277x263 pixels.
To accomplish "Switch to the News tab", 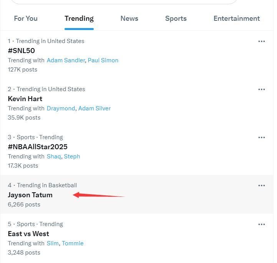I will coord(129,18).
